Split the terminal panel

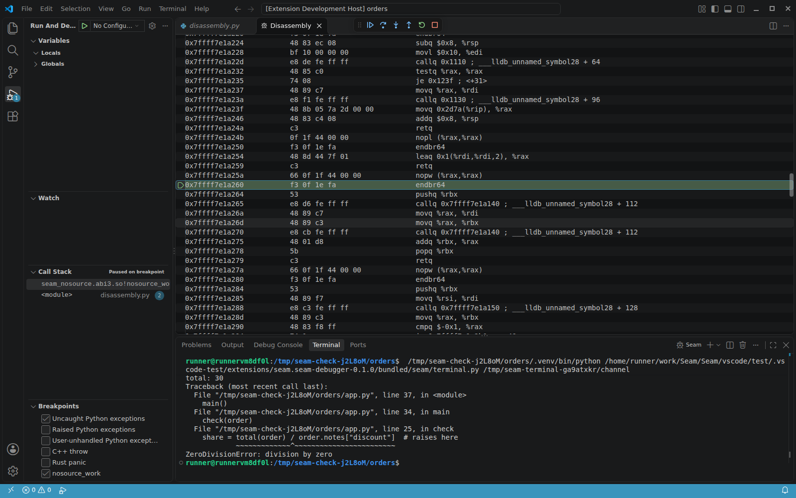click(x=730, y=345)
